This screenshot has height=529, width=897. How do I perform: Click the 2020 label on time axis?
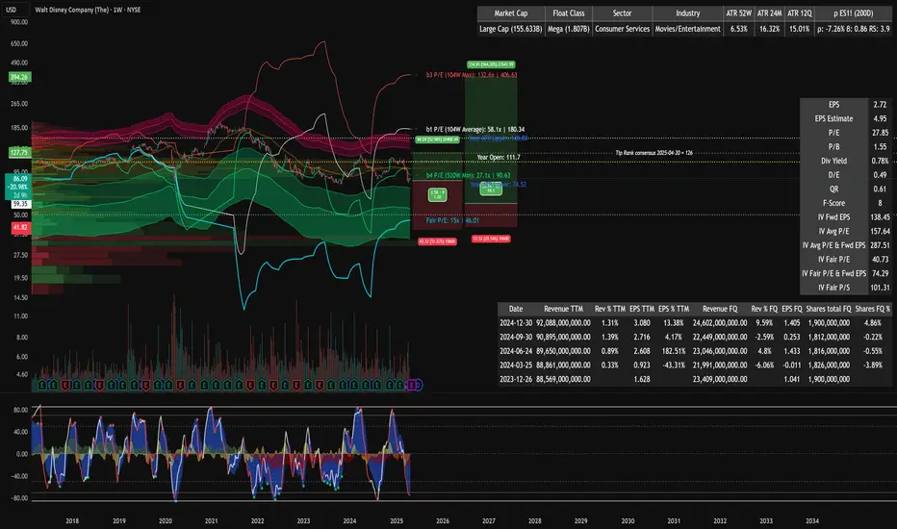[x=165, y=521]
